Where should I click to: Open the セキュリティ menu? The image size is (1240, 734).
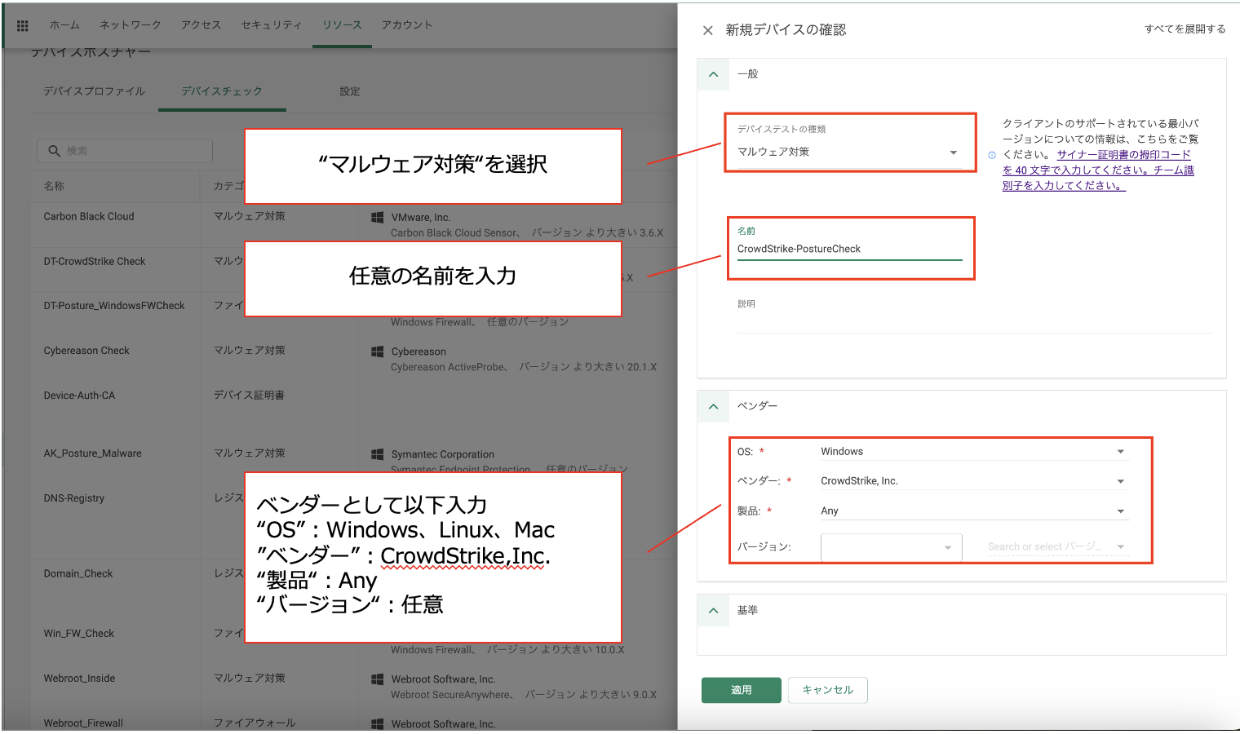click(272, 25)
